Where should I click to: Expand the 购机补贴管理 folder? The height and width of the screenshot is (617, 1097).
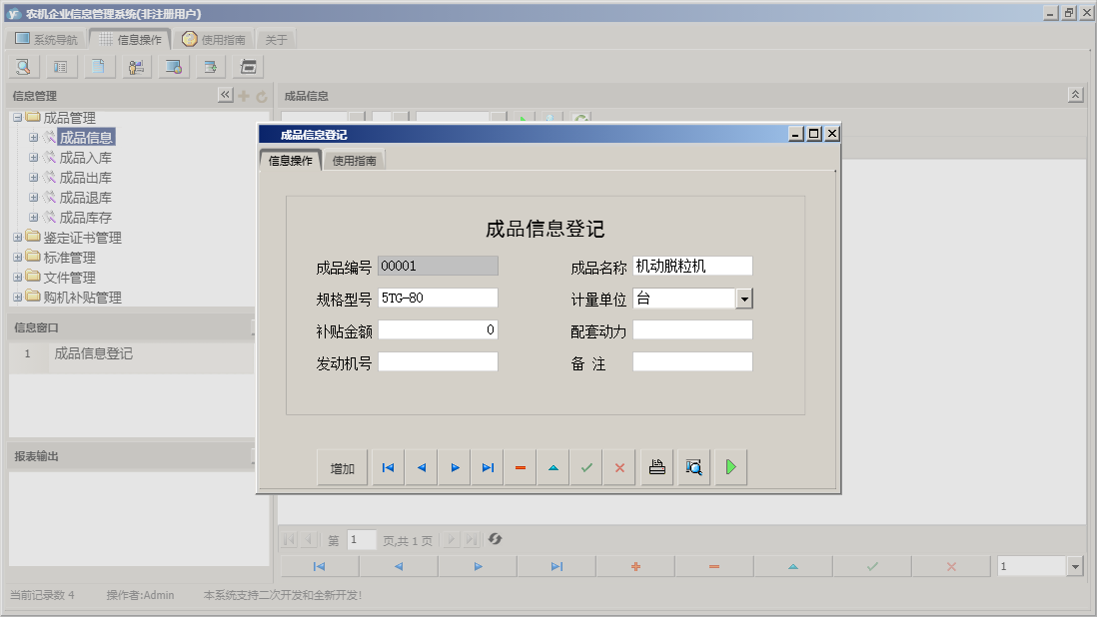tap(18, 297)
